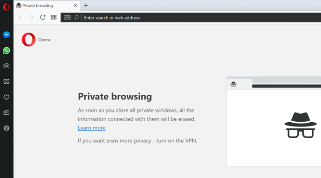Open the sidebar Personal News icon
321x178 pixels.
[x=6, y=112]
